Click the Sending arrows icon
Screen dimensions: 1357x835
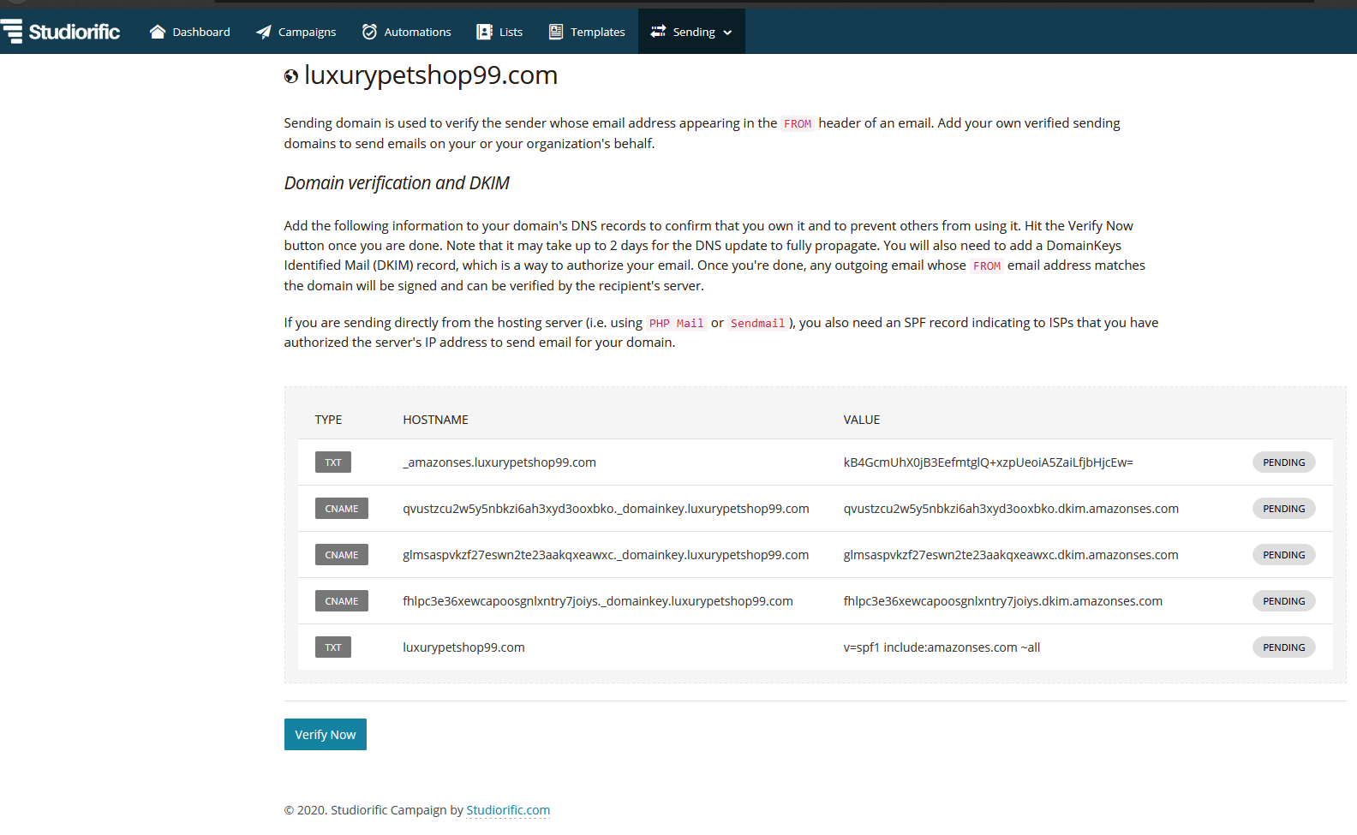(x=658, y=32)
